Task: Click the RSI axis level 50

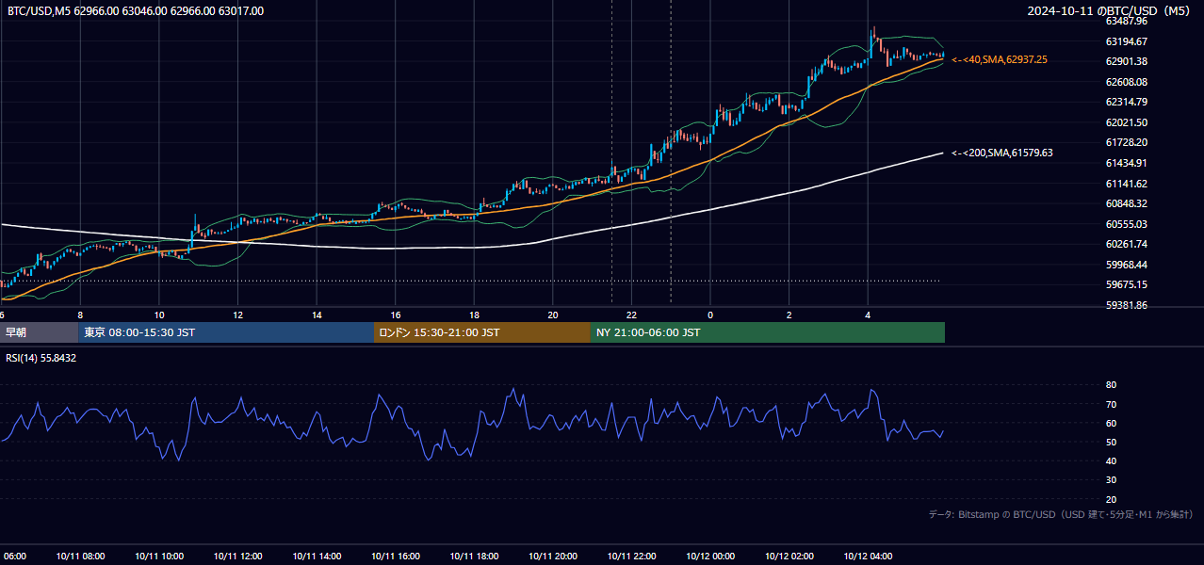Action: pyautogui.click(x=1111, y=442)
